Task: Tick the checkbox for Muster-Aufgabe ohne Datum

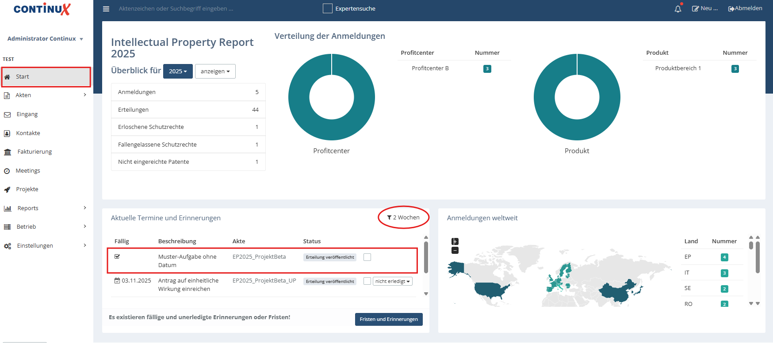Action: [x=367, y=257]
